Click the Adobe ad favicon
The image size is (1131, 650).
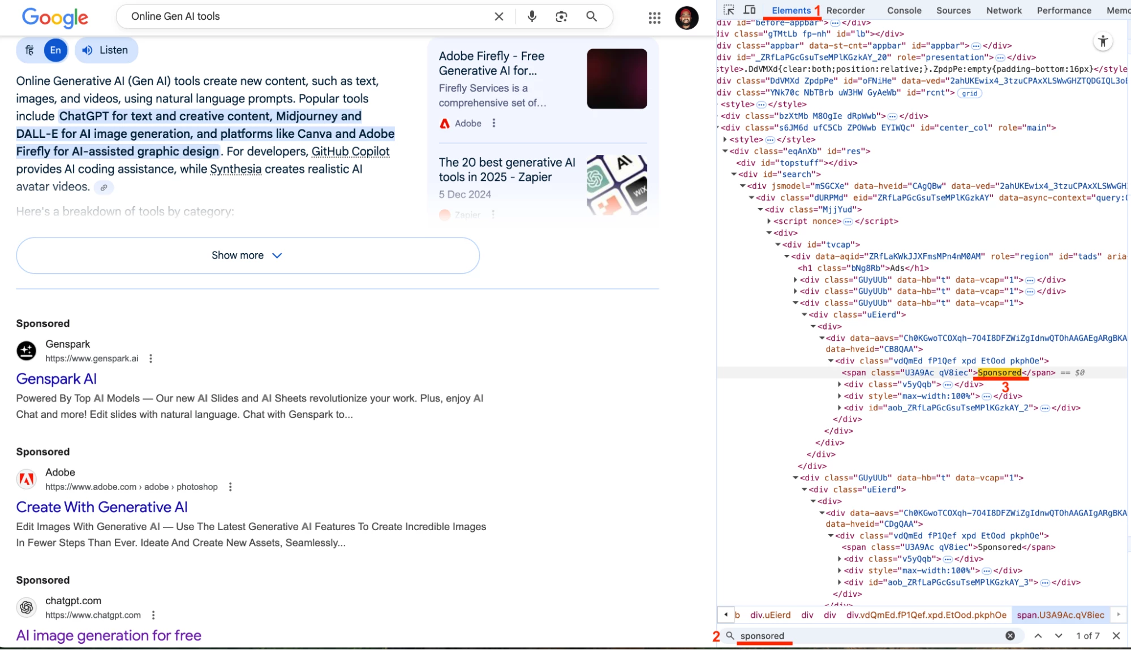coord(27,479)
